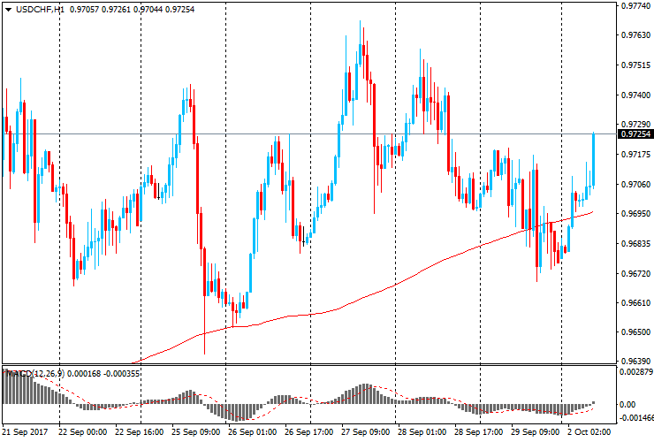The height and width of the screenshot is (442, 654).
Task: Click the 0.97515 price scale label
Action: [x=635, y=65]
